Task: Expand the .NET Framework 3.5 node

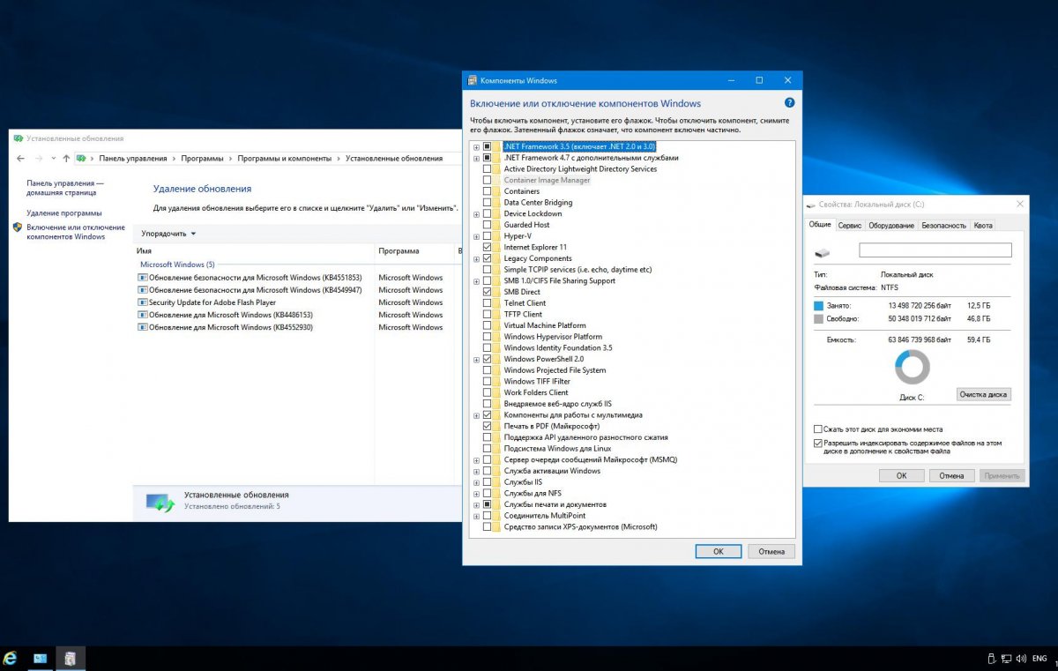Action: [476, 146]
